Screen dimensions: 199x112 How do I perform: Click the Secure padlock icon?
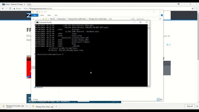point(14,8)
